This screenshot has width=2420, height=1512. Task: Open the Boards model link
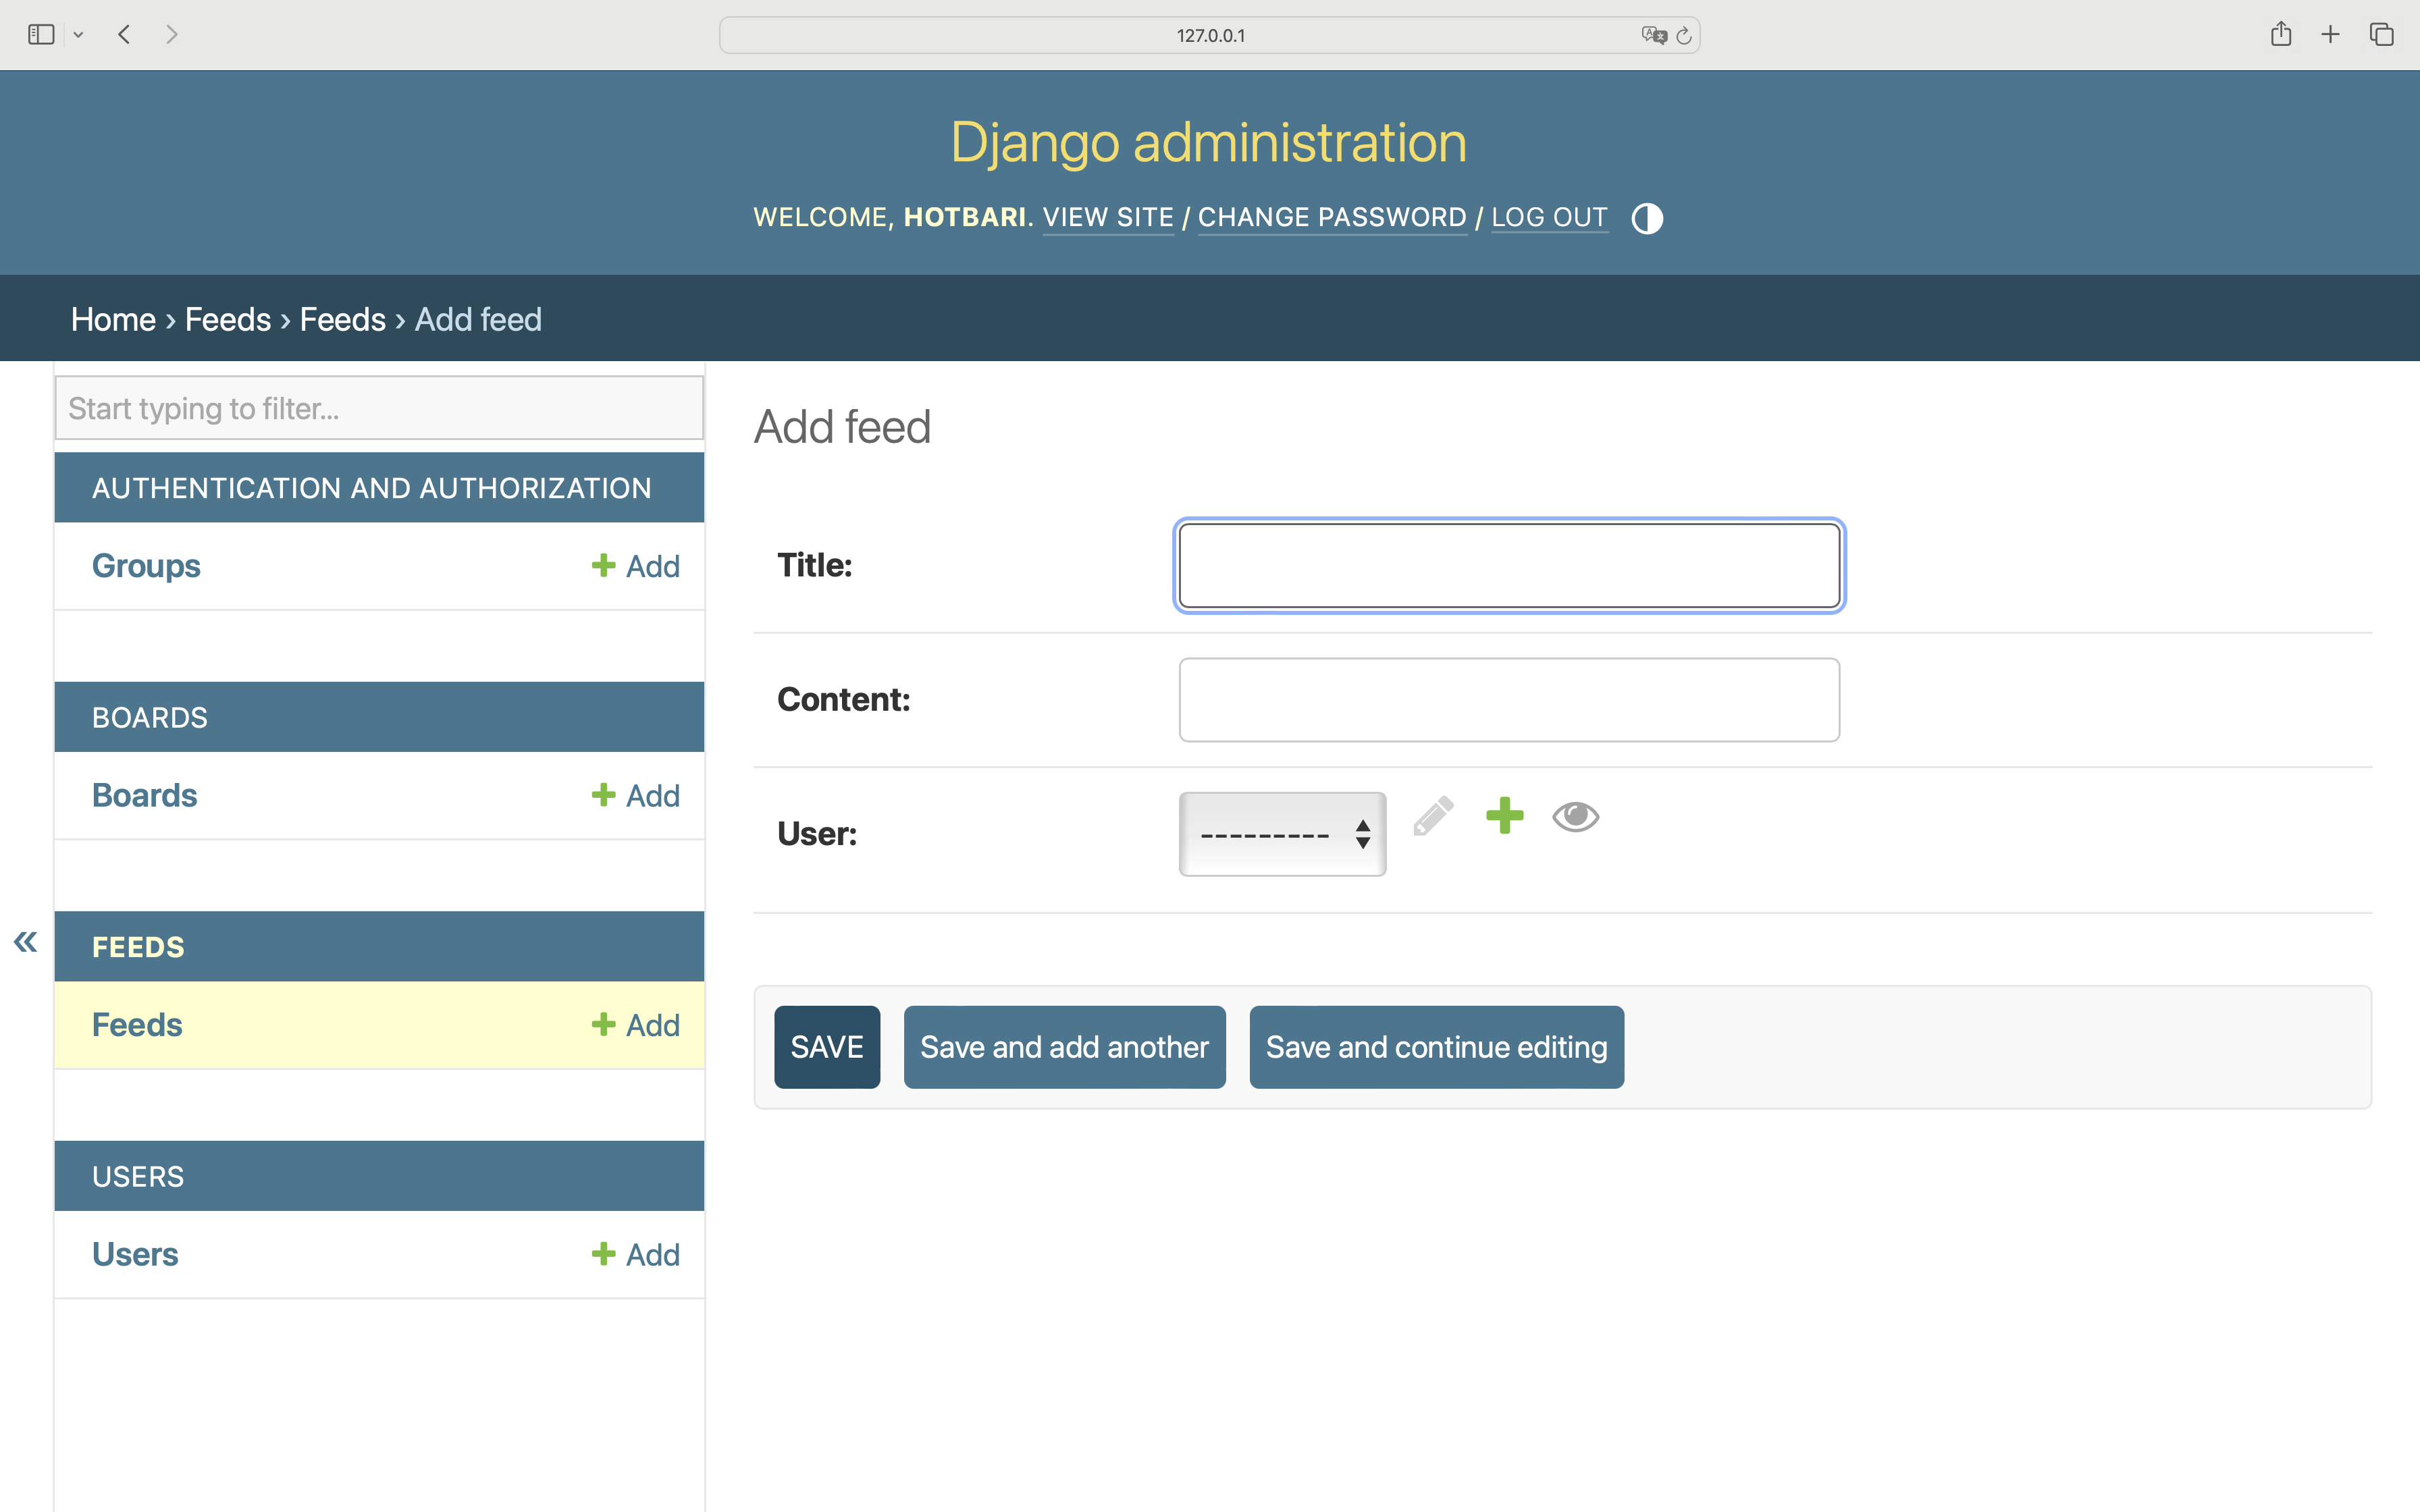coord(145,795)
